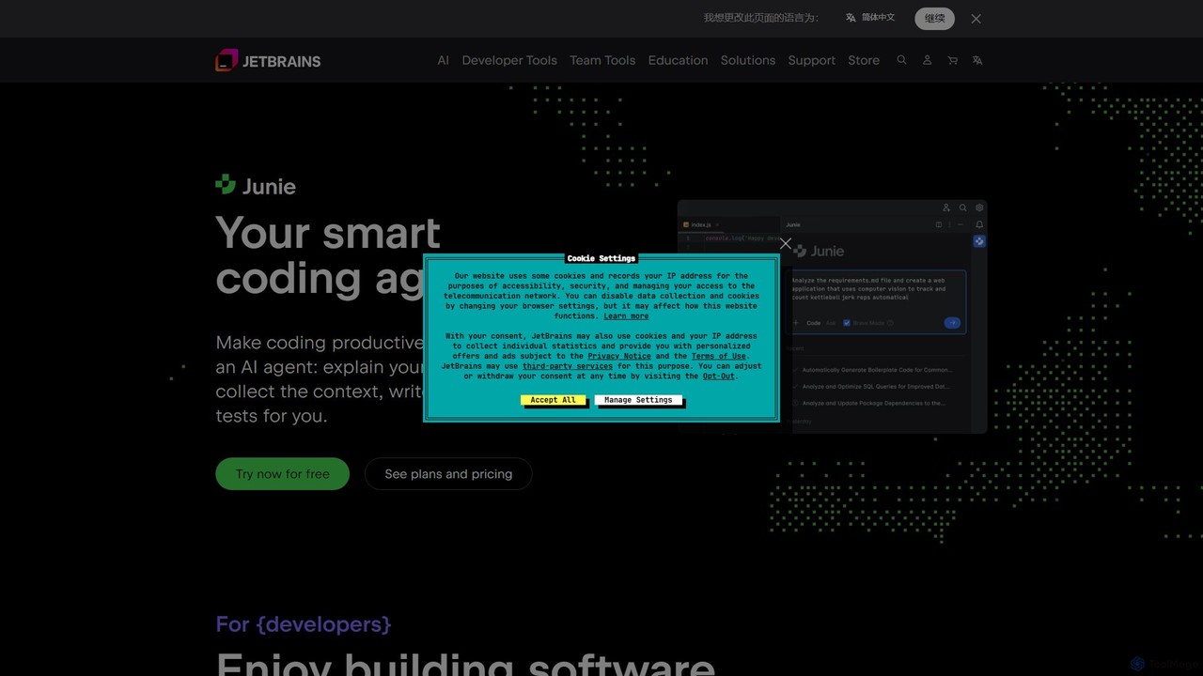This screenshot has height=676, width=1203.
Task: Click the settings gear in IDE preview
Action: (x=979, y=207)
